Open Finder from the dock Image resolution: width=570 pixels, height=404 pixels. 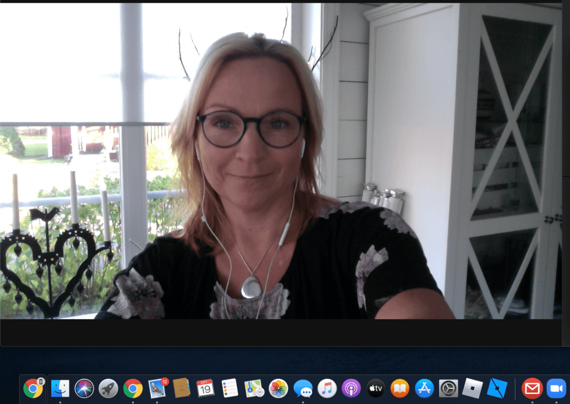[x=60, y=388]
